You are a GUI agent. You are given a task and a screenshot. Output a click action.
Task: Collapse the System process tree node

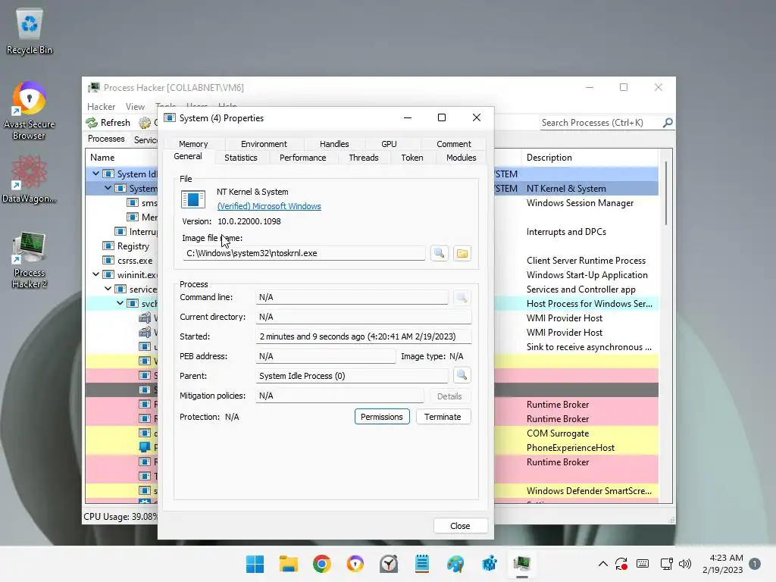coord(108,188)
